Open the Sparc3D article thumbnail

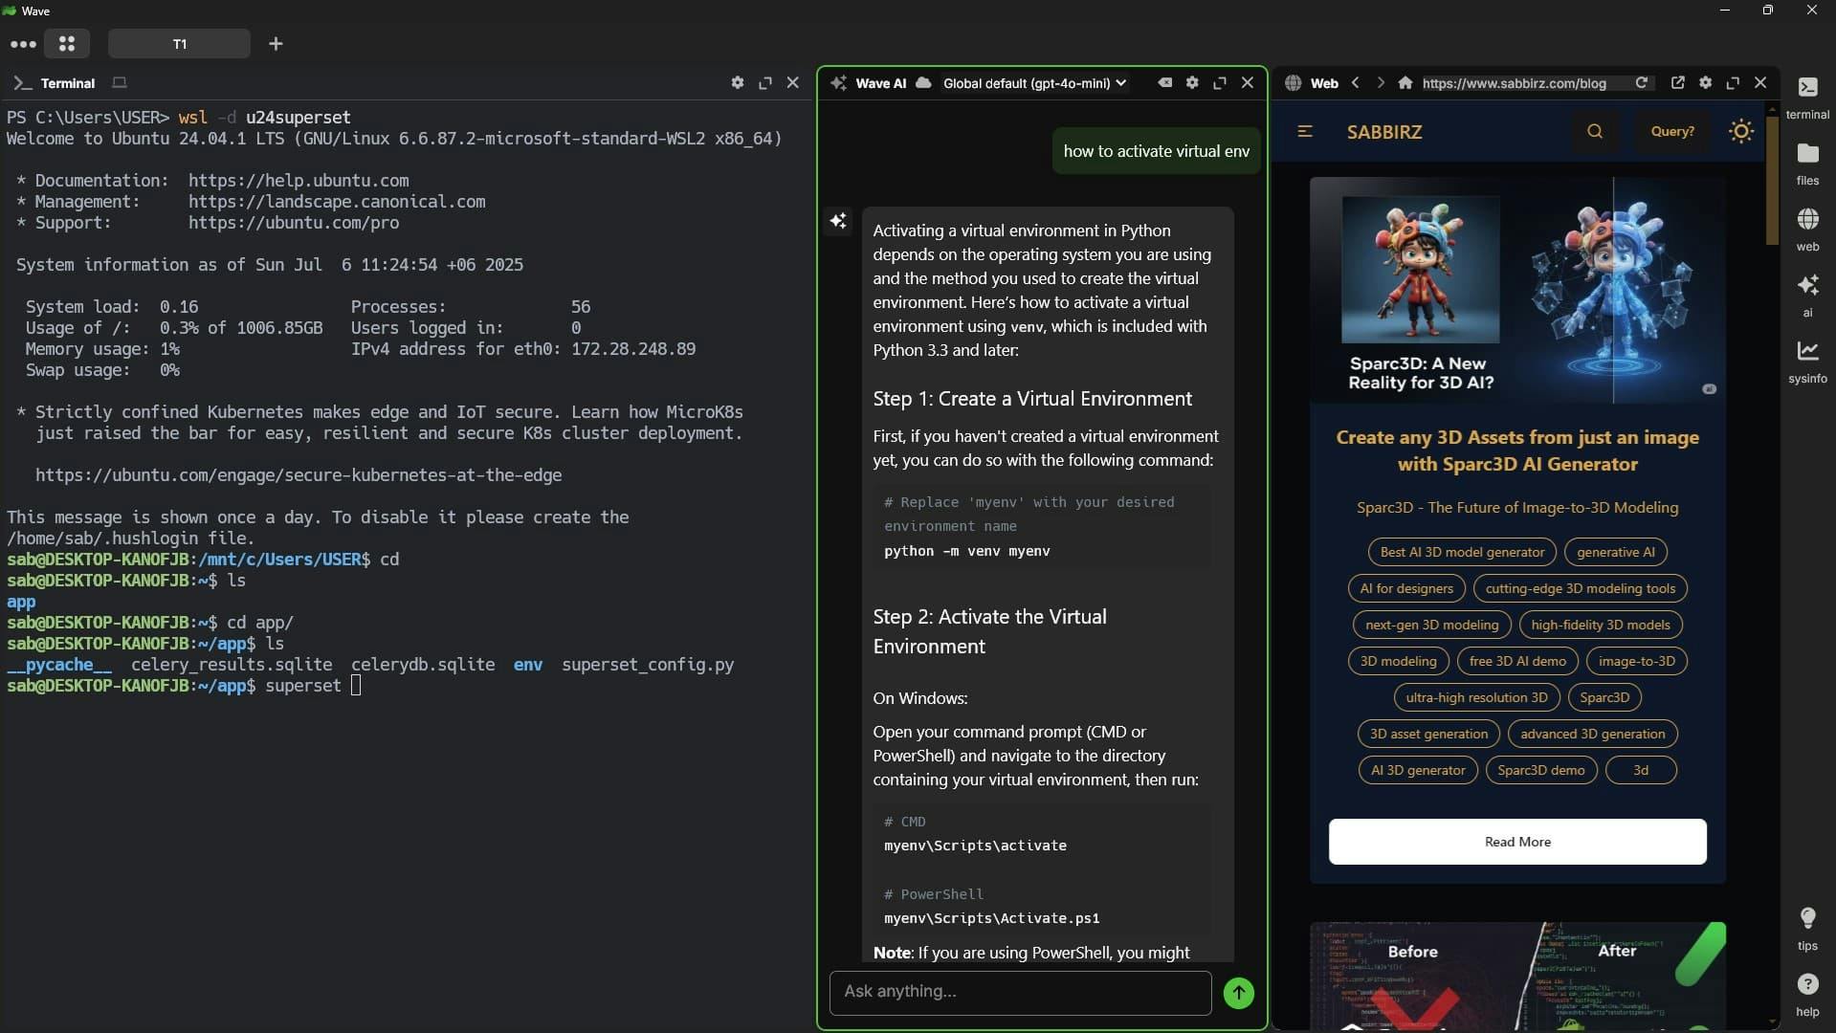click(1518, 290)
